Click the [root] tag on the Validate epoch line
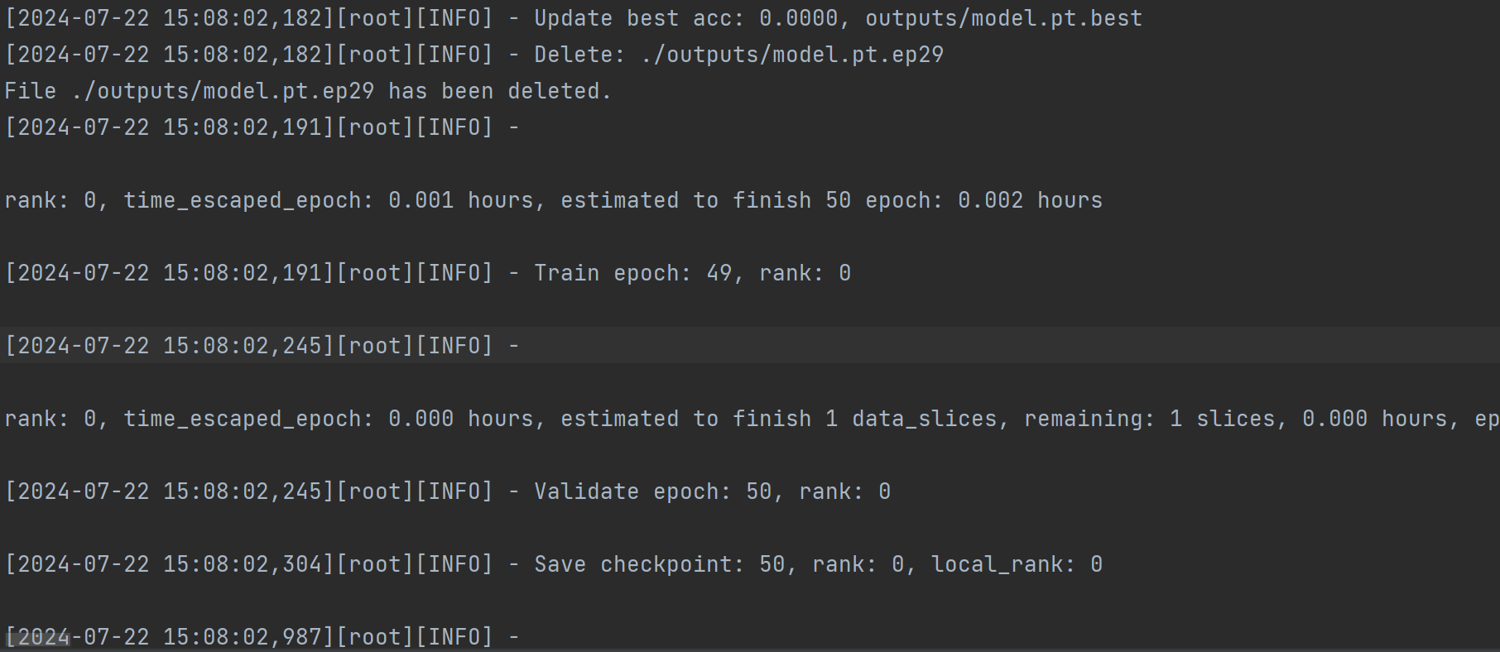 coord(374,491)
